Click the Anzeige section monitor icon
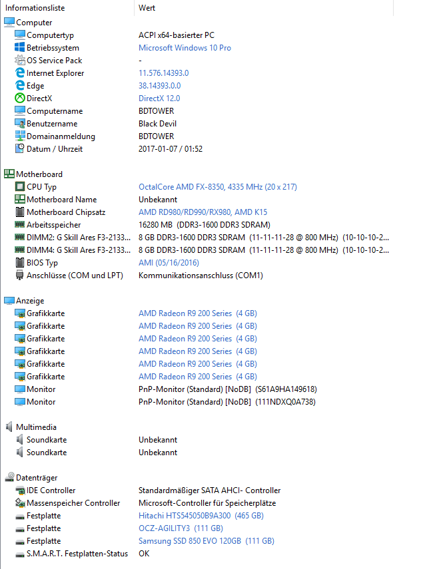 coord(9,300)
